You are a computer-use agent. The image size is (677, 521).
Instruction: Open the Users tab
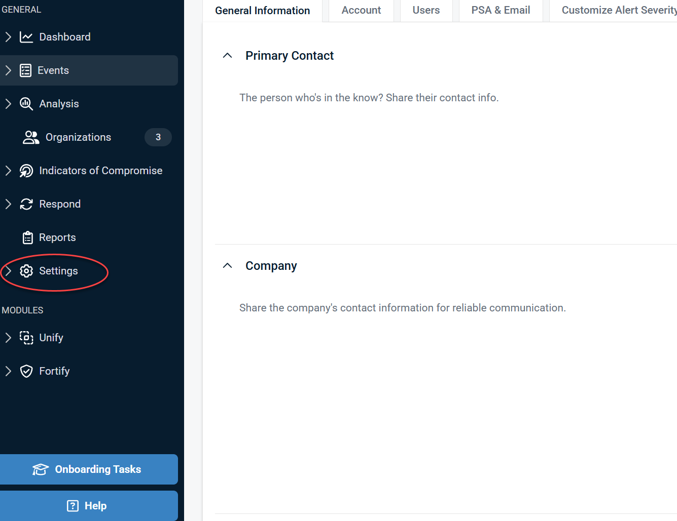[x=426, y=10]
